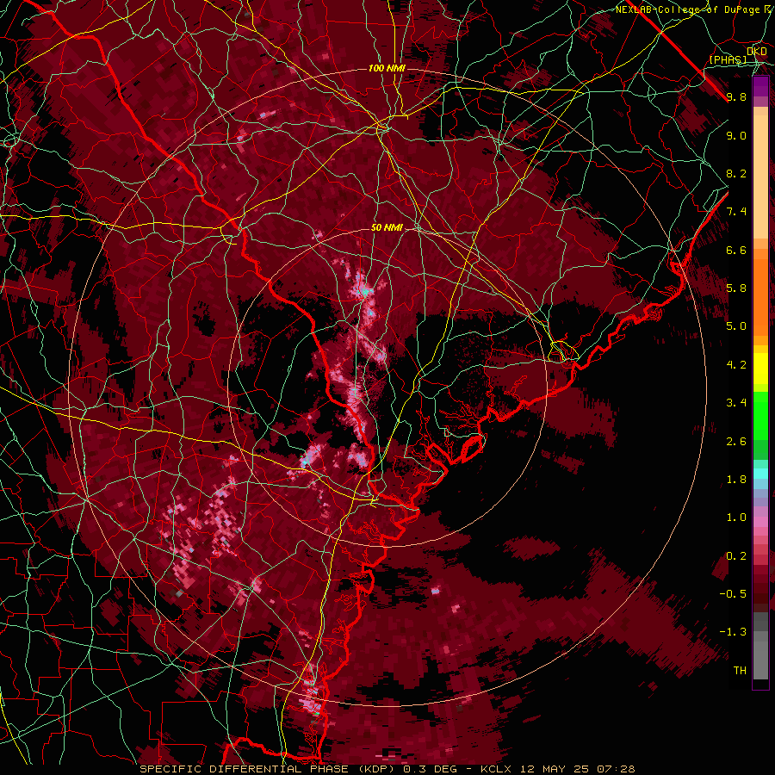Click the DKD label above the color scale
775x775 pixels.
pyautogui.click(x=757, y=52)
